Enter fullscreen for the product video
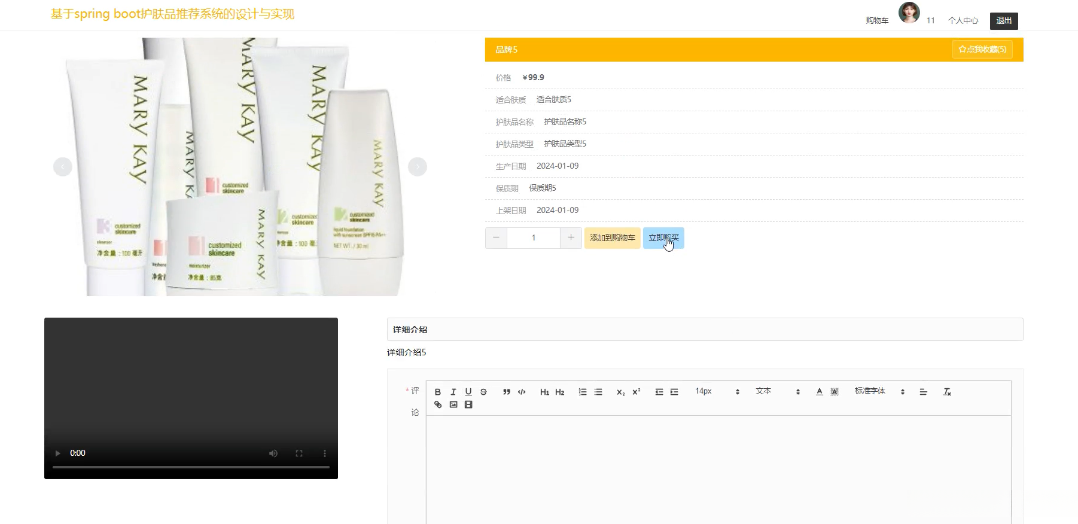This screenshot has width=1078, height=524. (299, 453)
